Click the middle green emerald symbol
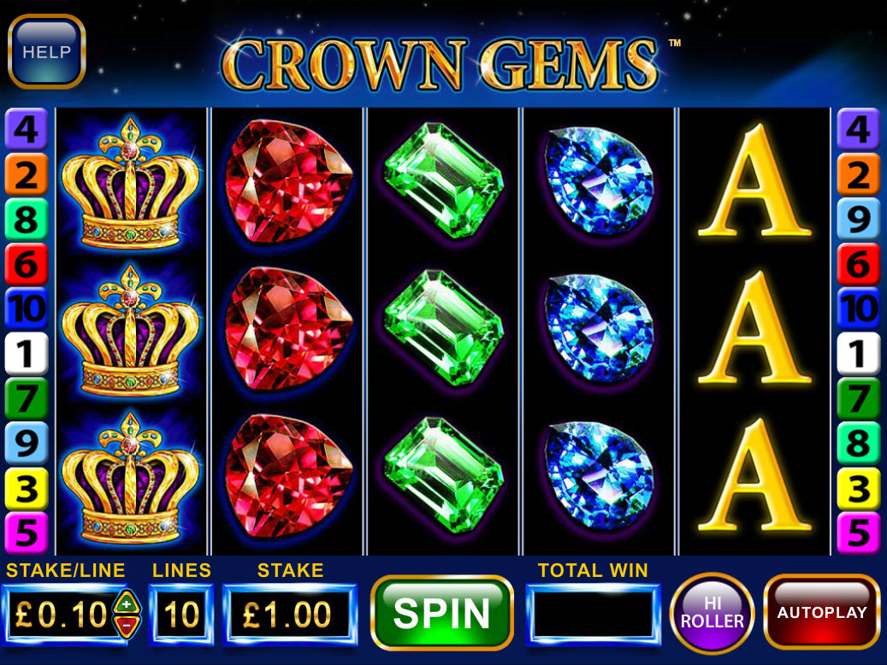The image size is (887, 665). coord(442,328)
